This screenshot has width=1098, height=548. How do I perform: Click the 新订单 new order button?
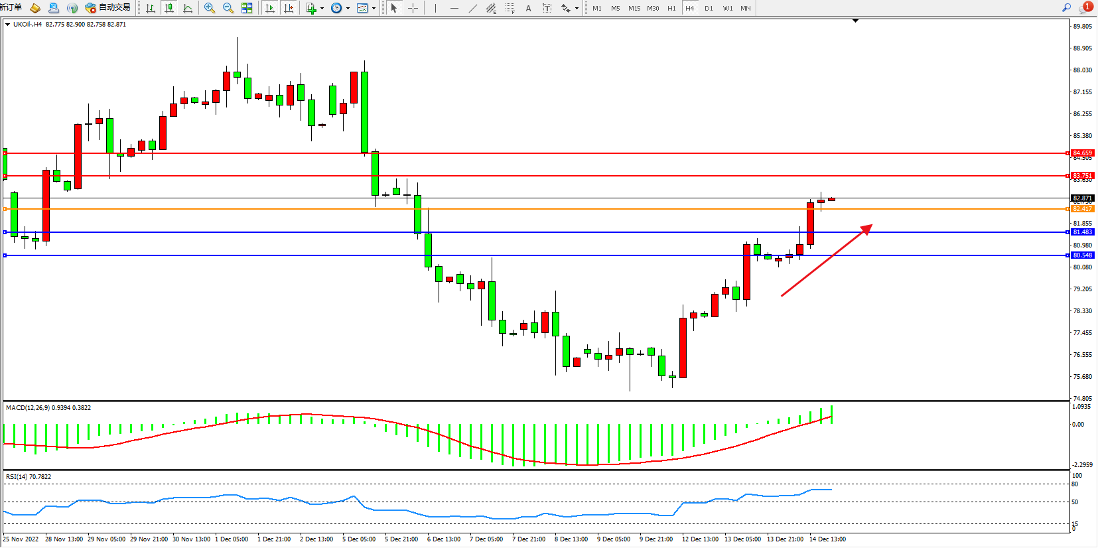11,8
